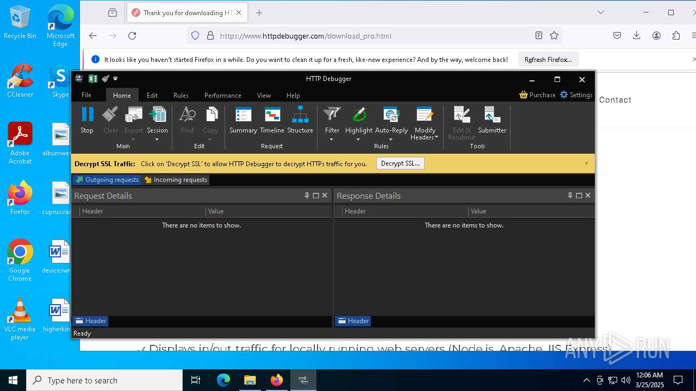Open Recycle Bin on the desktop
This screenshot has height=391, width=696.
[x=20, y=22]
